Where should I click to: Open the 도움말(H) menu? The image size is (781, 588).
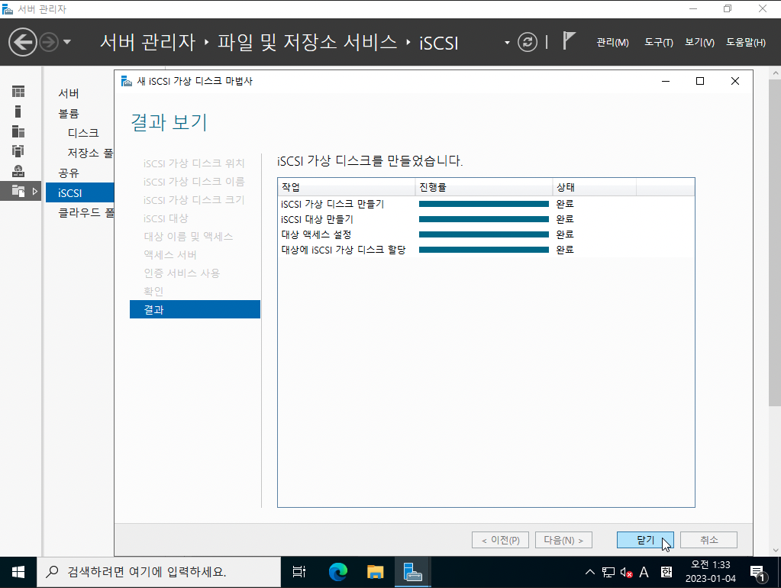click(746, 42)
